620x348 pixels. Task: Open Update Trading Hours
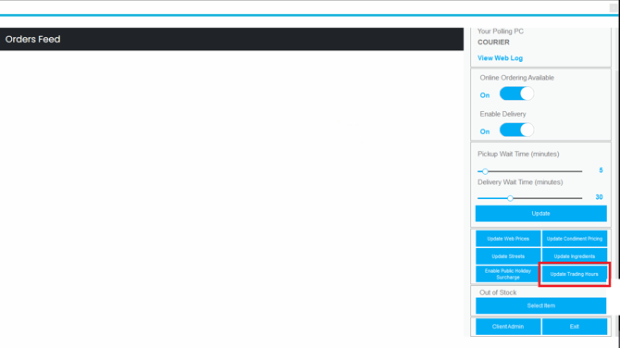pos(575,274)
